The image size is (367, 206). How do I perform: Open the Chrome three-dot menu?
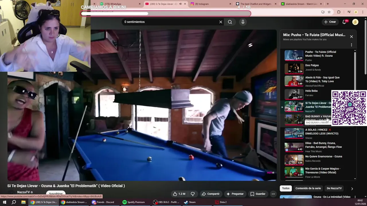[x=363, y=12]
